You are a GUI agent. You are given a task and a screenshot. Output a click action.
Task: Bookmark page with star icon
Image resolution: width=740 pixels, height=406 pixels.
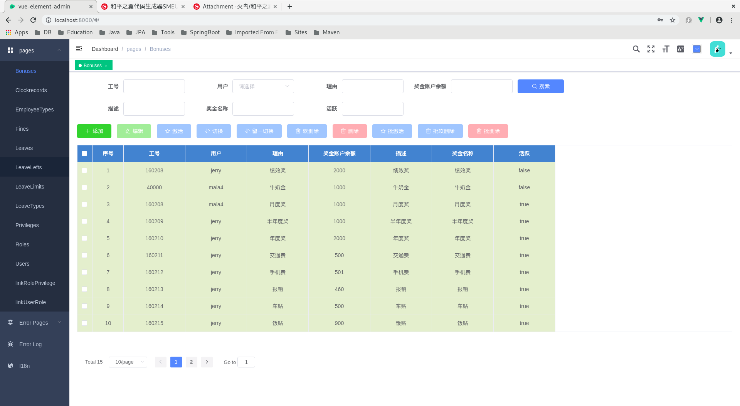673,20
